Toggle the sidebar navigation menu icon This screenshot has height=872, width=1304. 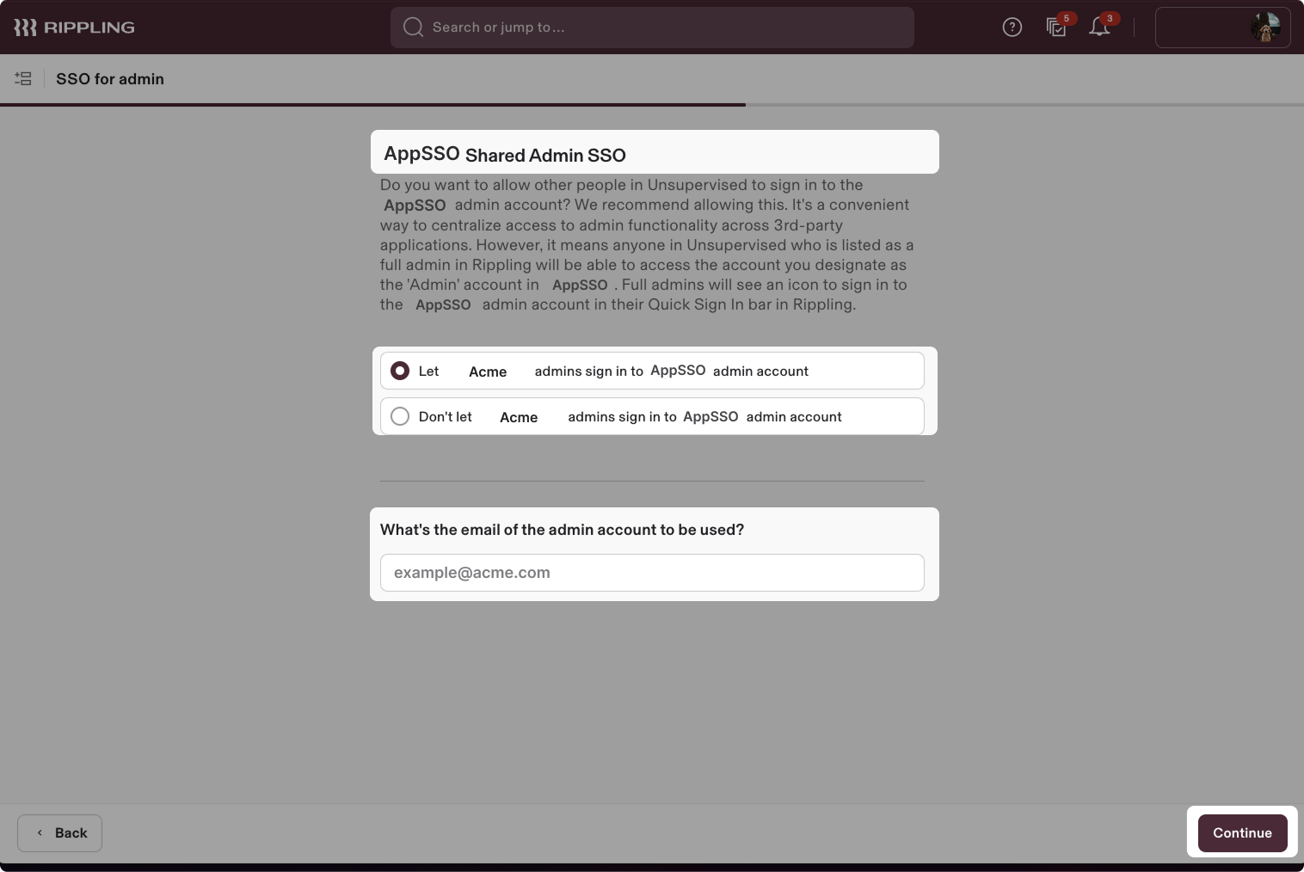point(23,79)
